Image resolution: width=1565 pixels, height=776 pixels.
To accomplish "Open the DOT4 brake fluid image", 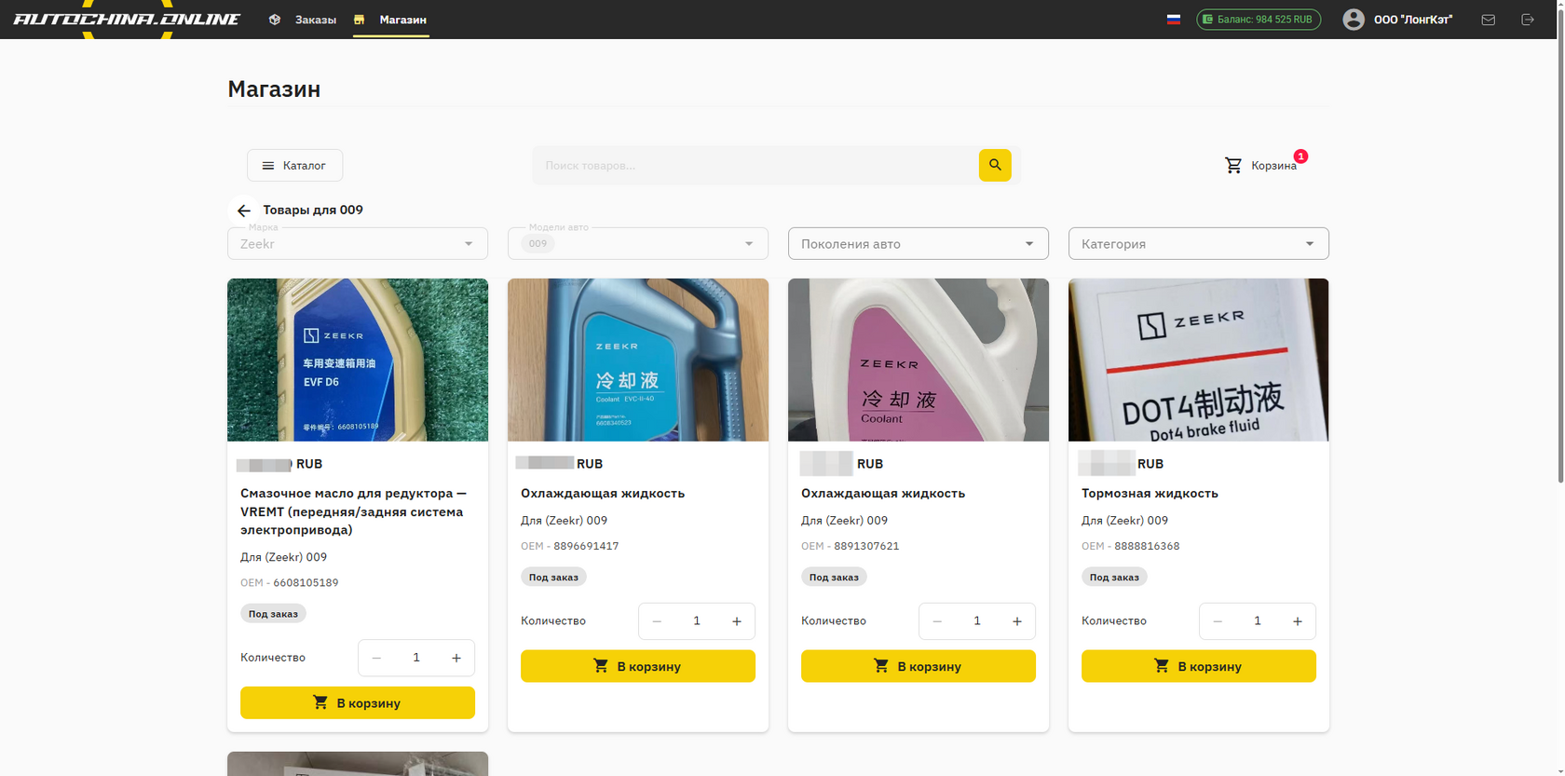I will pos(1199,360).
